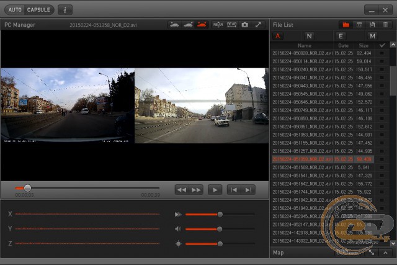Select the rear camera view car icon
This screenshot has width=397, height=265.
(188, 25)
